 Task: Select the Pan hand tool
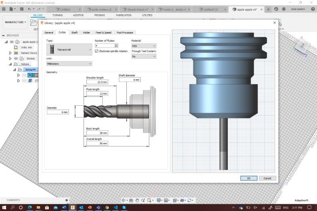click(x=137, y=200)
